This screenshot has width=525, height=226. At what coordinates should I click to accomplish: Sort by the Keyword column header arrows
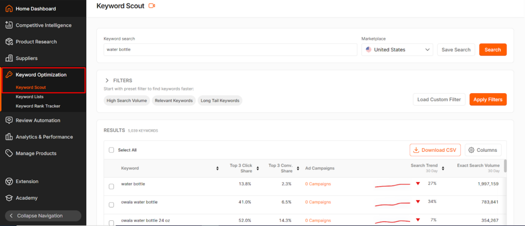(x=218, y=168)
